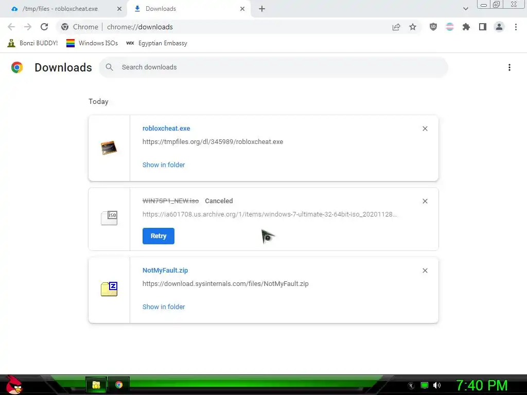Remove NotMyFault.zip from the list

[x=425, y=271]
